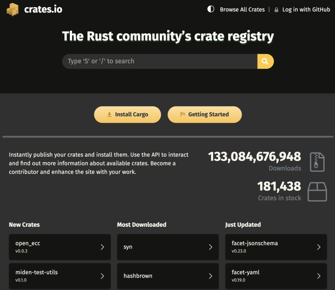Click the box Crates in stock icon
Image resolution: width=335 pixels, height=290 pixels.
click(317, 192)
